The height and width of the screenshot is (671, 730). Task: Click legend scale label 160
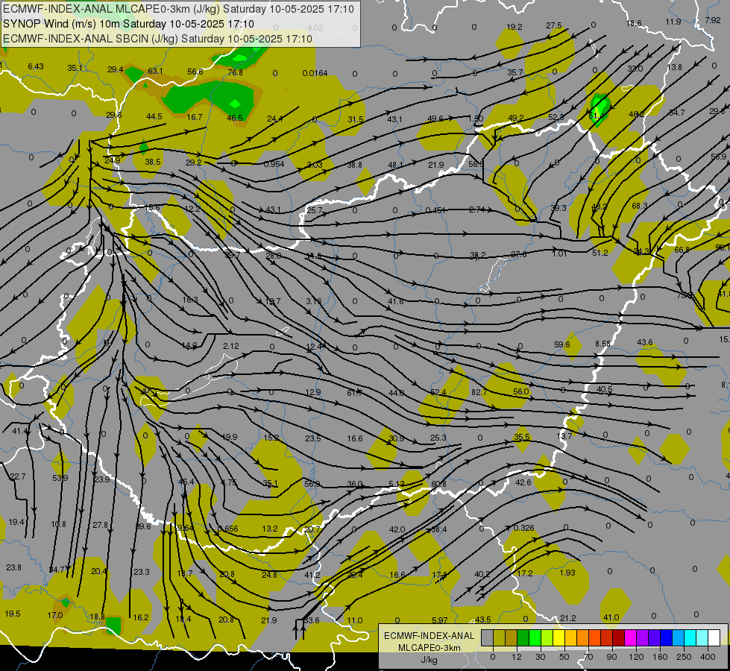(660, 657)
